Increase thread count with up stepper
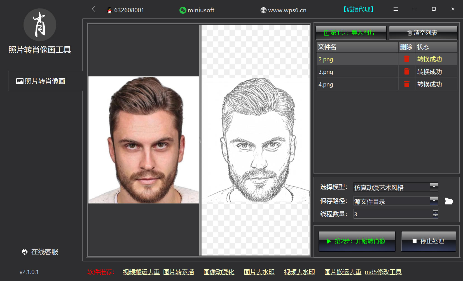The width and height of the screenshot is (463, 281). [435, 211]
